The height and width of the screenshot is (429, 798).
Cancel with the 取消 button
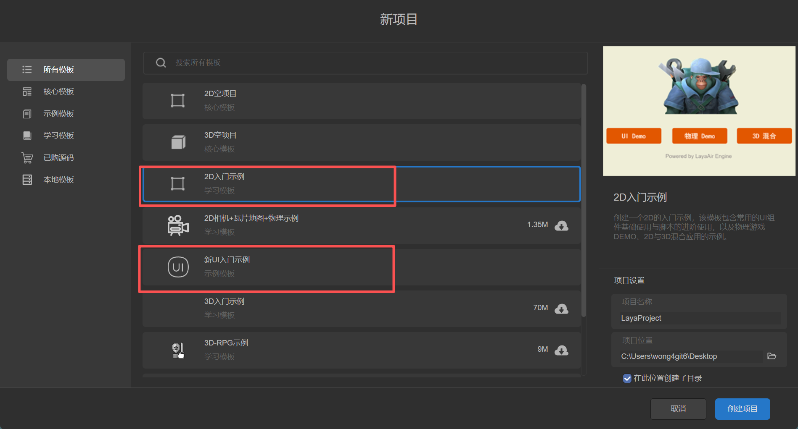[678, 409]
